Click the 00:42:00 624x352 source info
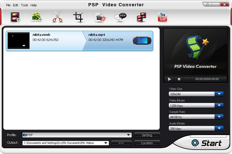Image resolution: width=232 pixels, height=154 pixels. coord(45,40)
